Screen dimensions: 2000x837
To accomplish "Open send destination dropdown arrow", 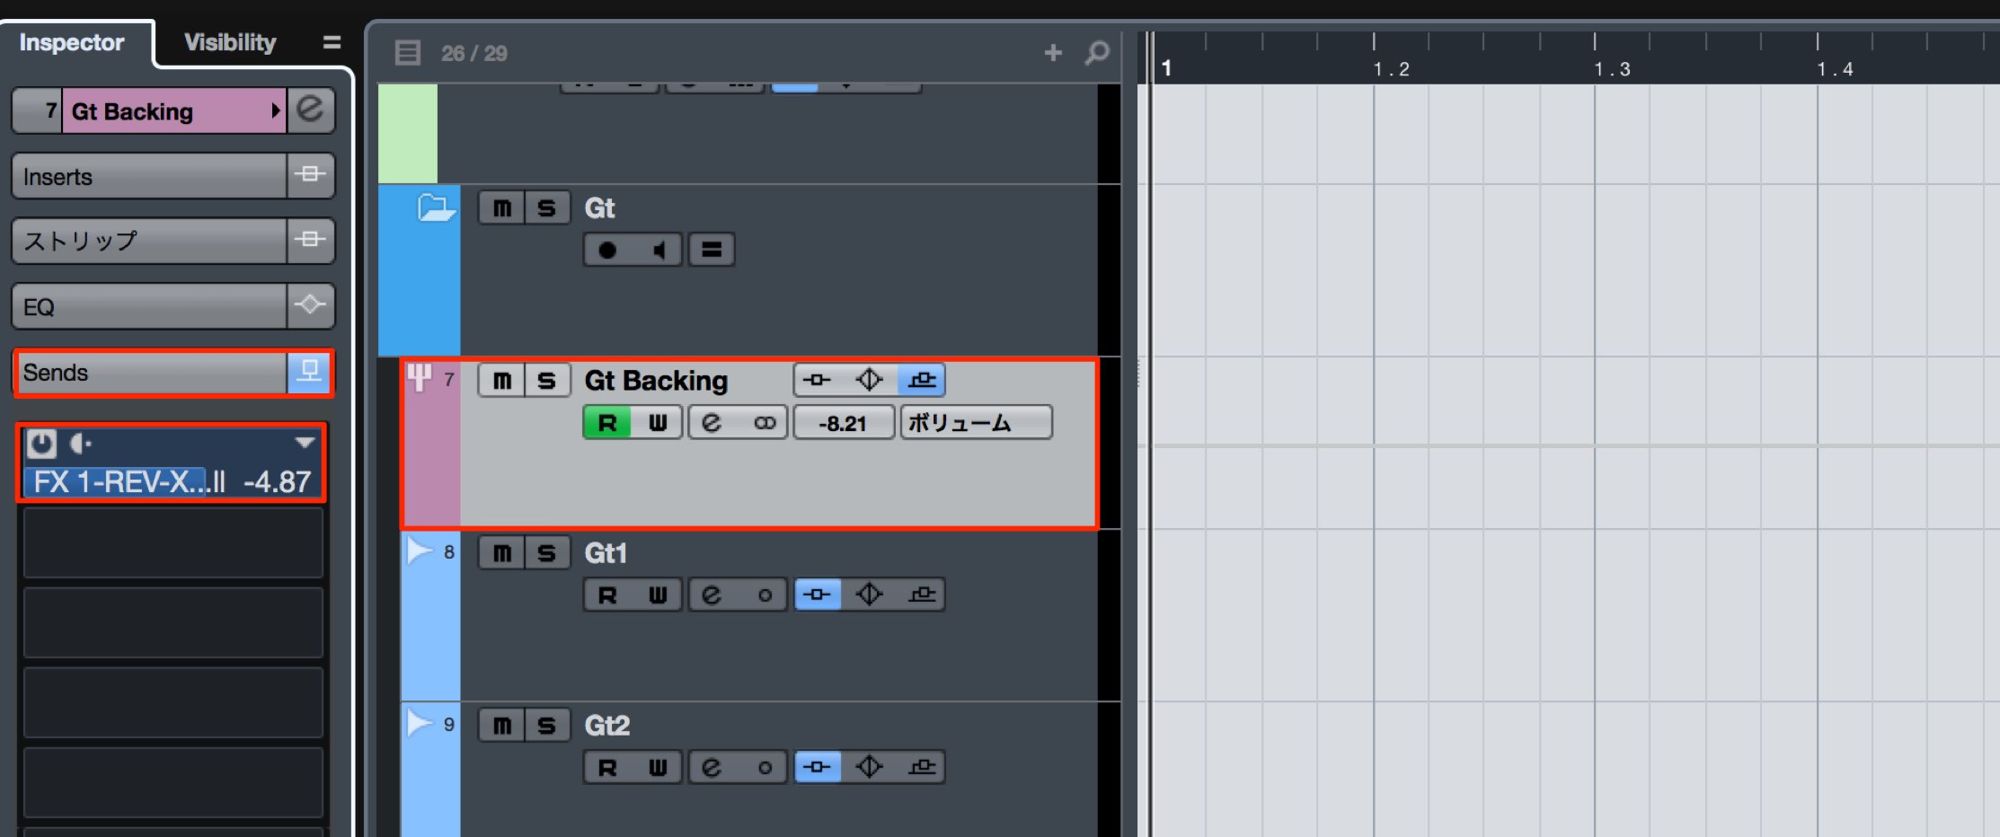I will pos(305,442).
